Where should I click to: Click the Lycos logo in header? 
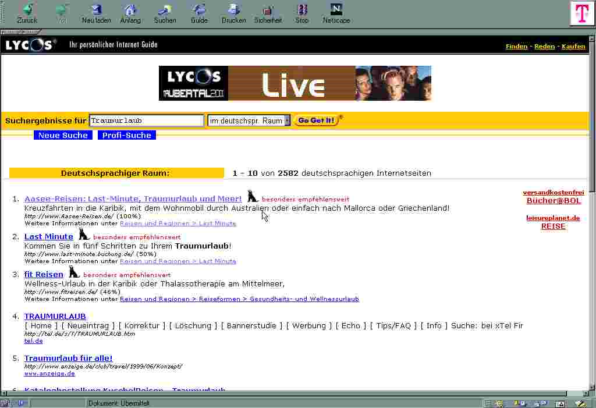coord(30,45)
